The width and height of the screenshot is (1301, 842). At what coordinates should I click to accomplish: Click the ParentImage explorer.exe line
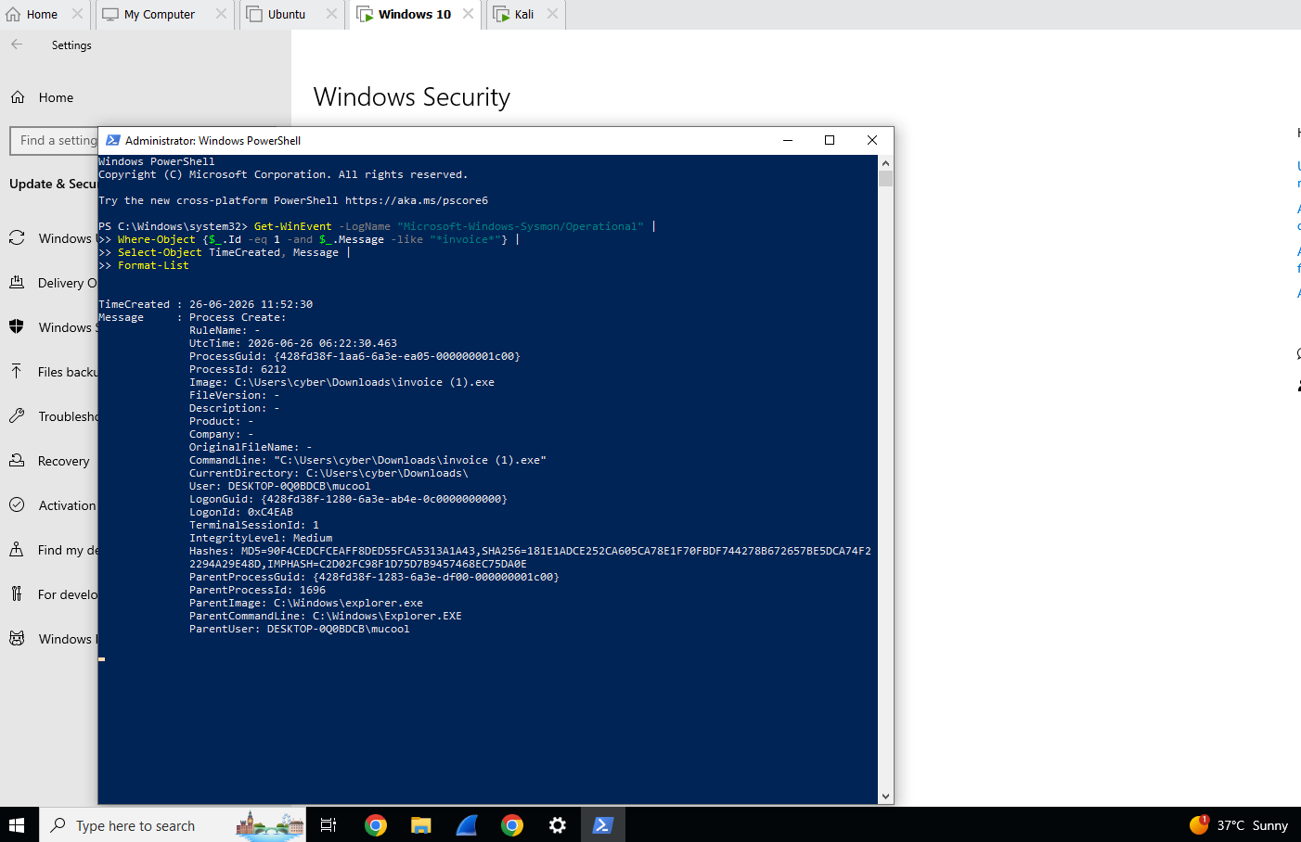[306, 603]
